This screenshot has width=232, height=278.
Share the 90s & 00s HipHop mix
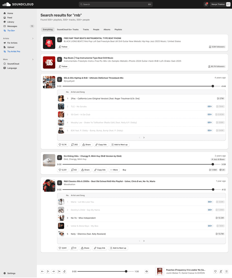[x=86, y=145]
